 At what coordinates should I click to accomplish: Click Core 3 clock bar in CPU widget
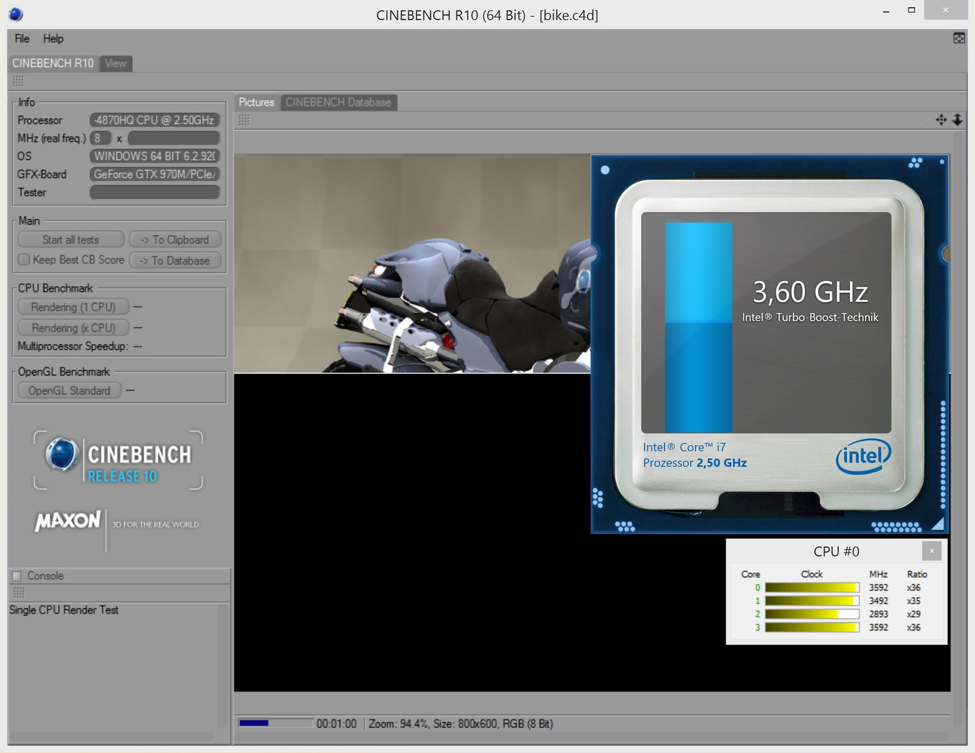click(x=812, y=627)
